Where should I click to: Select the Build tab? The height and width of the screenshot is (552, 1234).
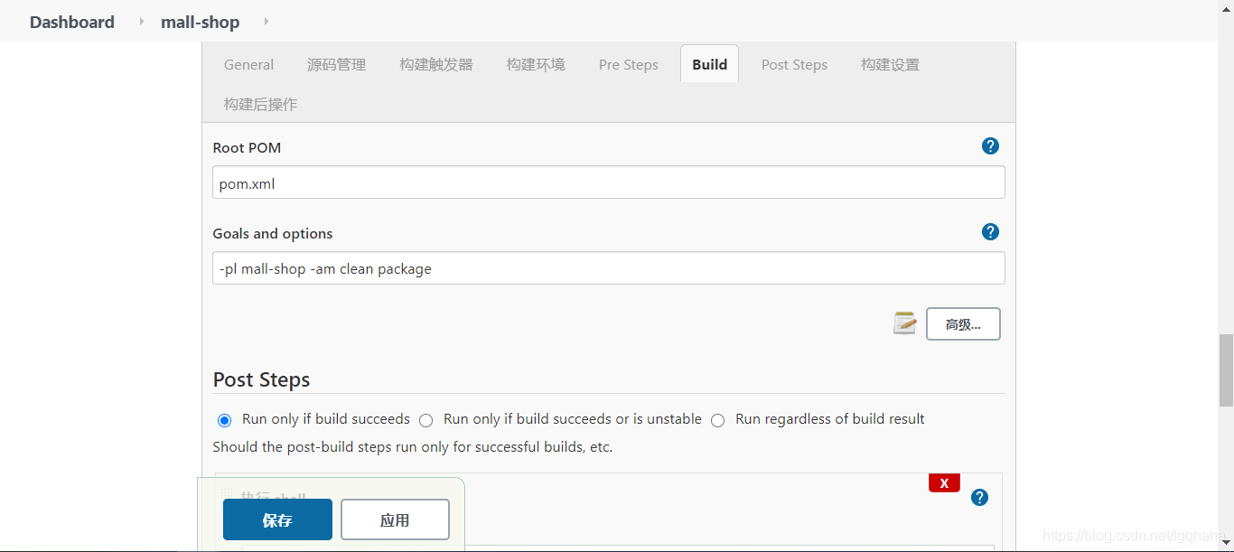710,64
